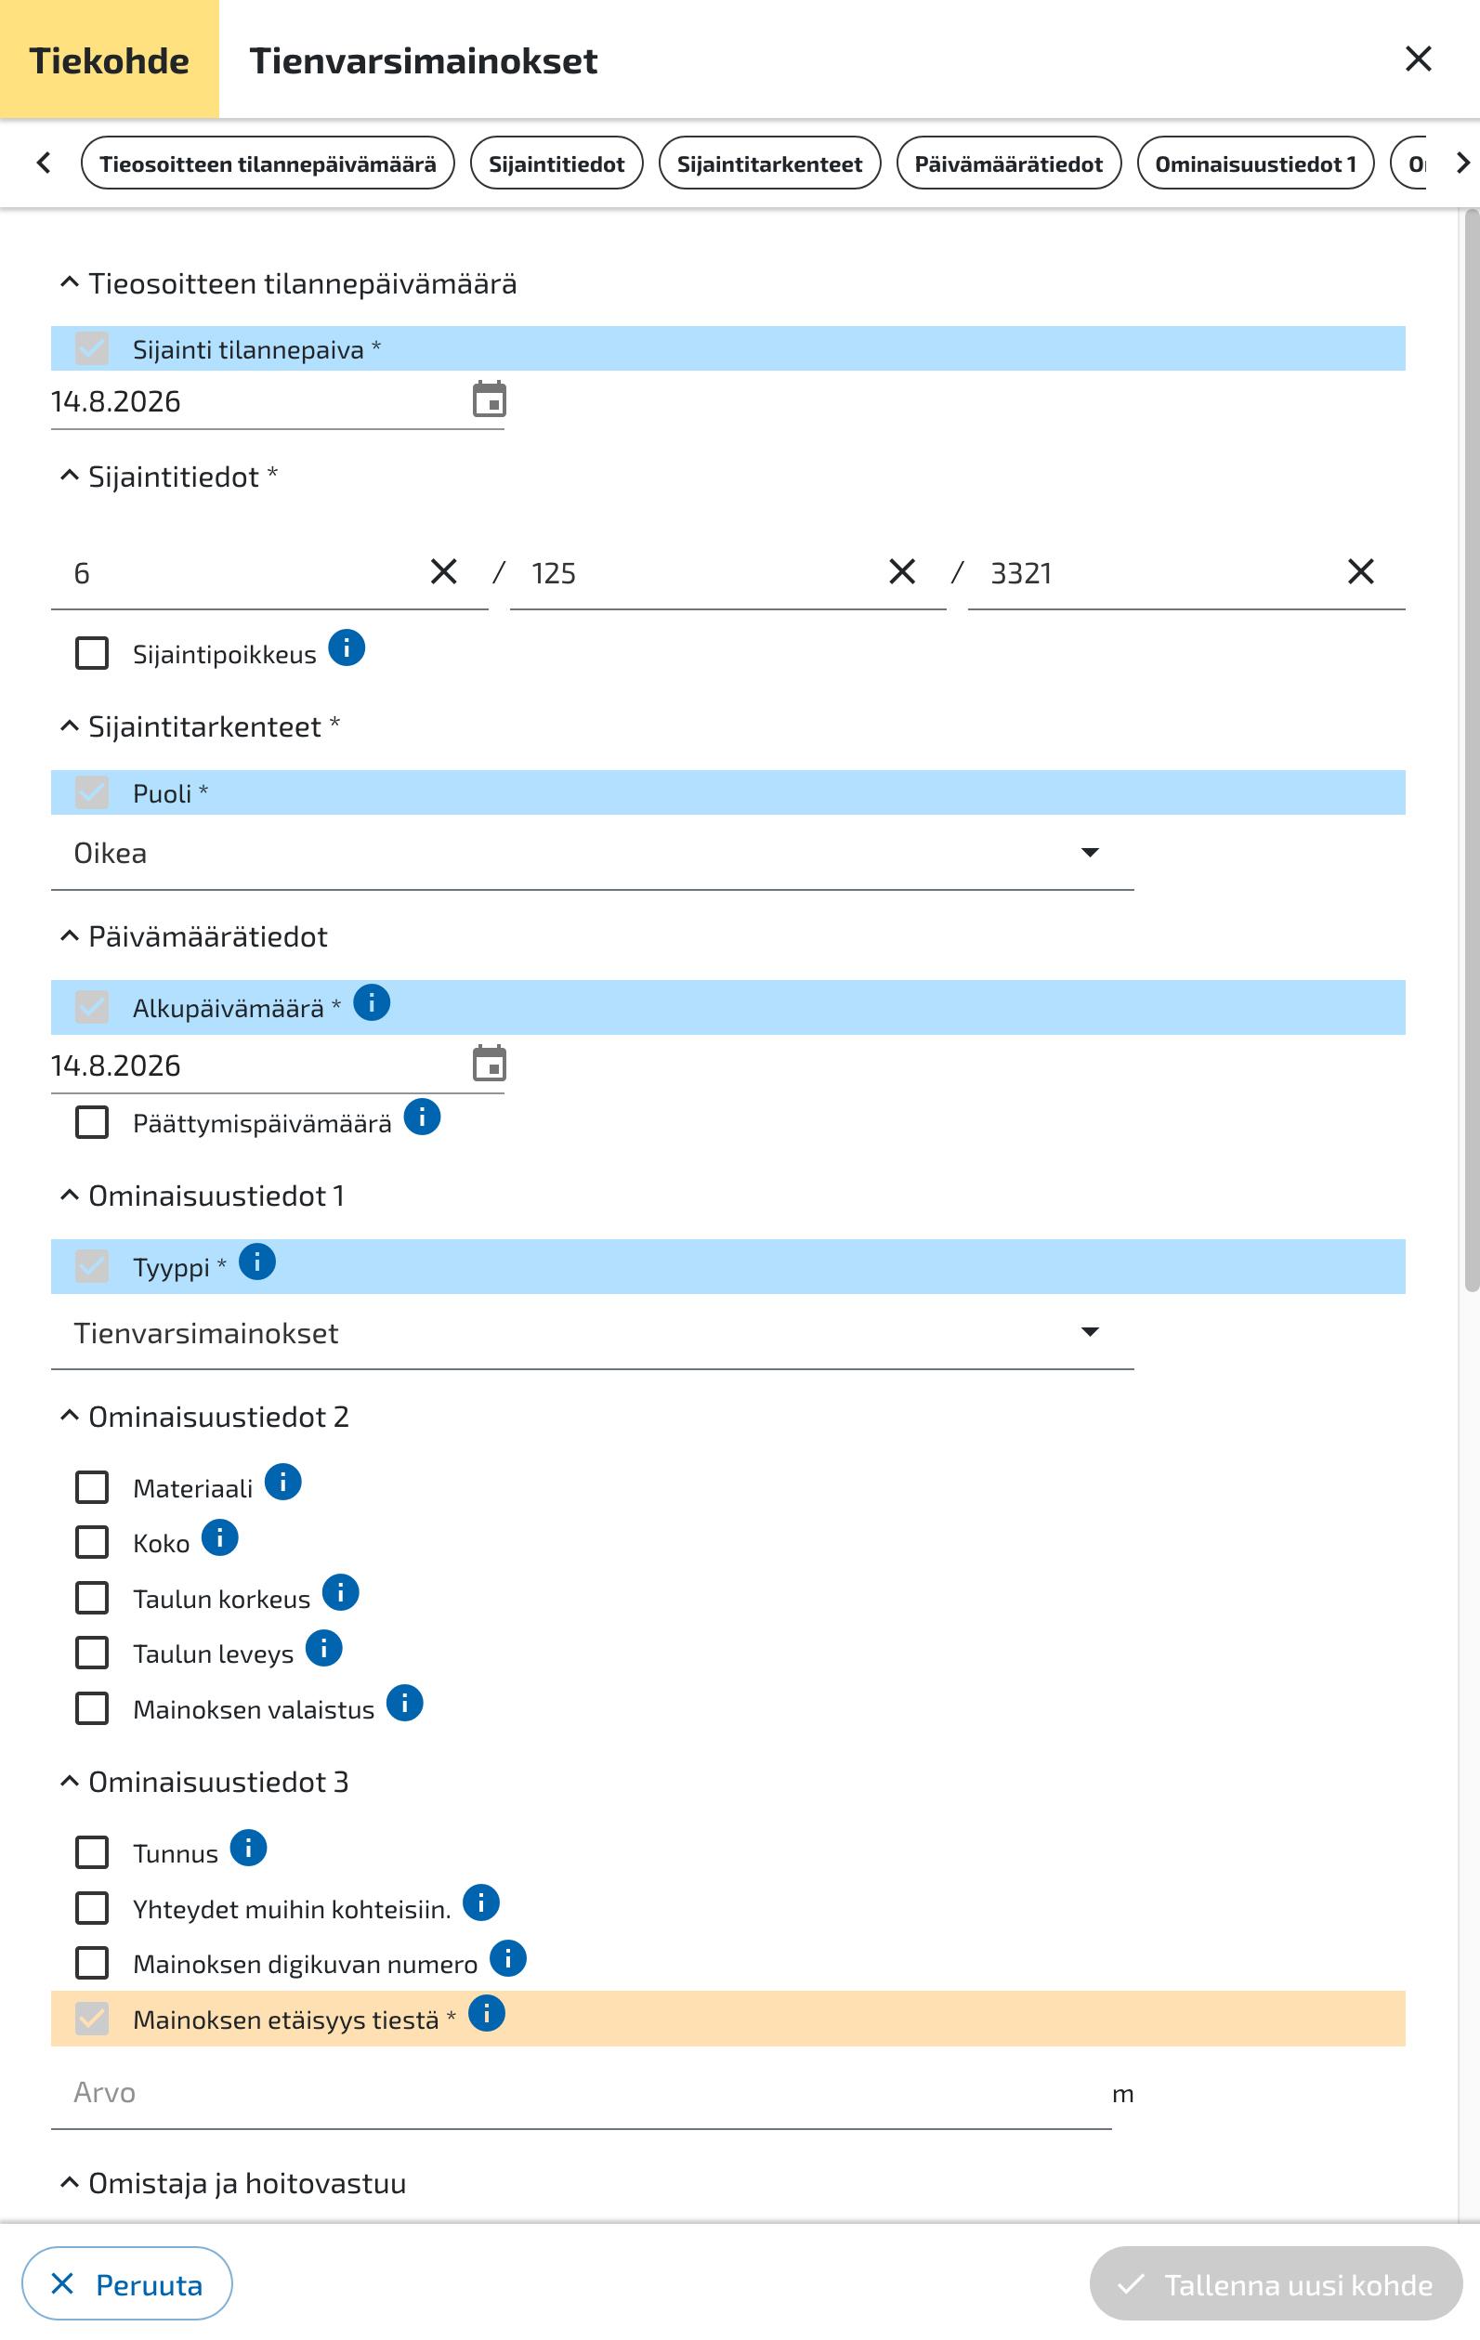Viewport: 1480px width, 2340px height.
Task: Click the Arvo distance input field
Action: coord(581,2093)
